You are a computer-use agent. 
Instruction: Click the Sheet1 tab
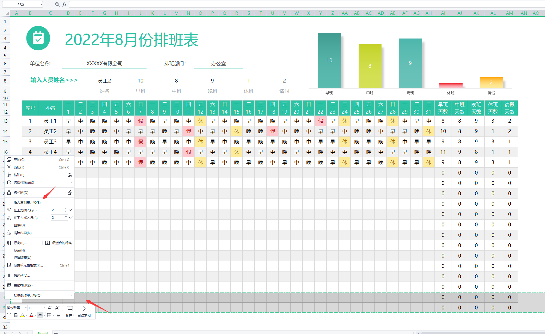(x=43, y=333)
